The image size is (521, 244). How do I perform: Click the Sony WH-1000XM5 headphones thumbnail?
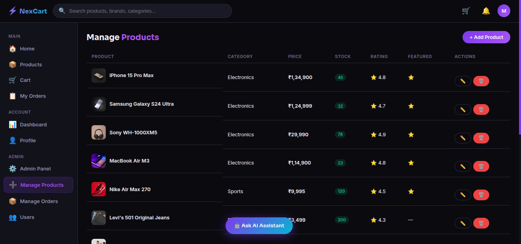pyautogui.click(x=99, y=132)
